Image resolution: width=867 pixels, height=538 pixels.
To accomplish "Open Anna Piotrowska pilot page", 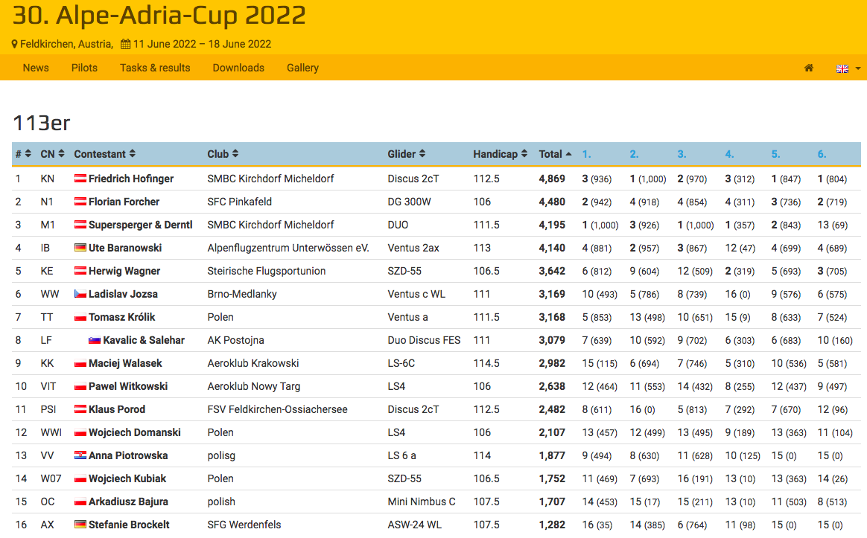I will [x=127, y=455].
